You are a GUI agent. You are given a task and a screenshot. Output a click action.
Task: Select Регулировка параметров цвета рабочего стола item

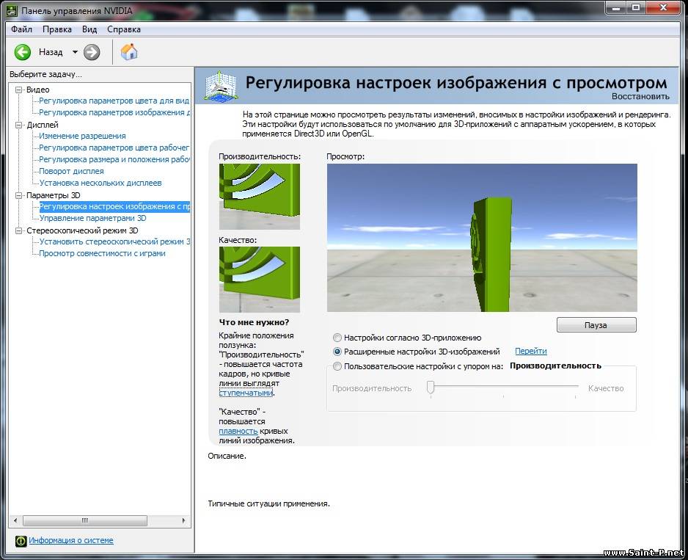pos(114,148)
